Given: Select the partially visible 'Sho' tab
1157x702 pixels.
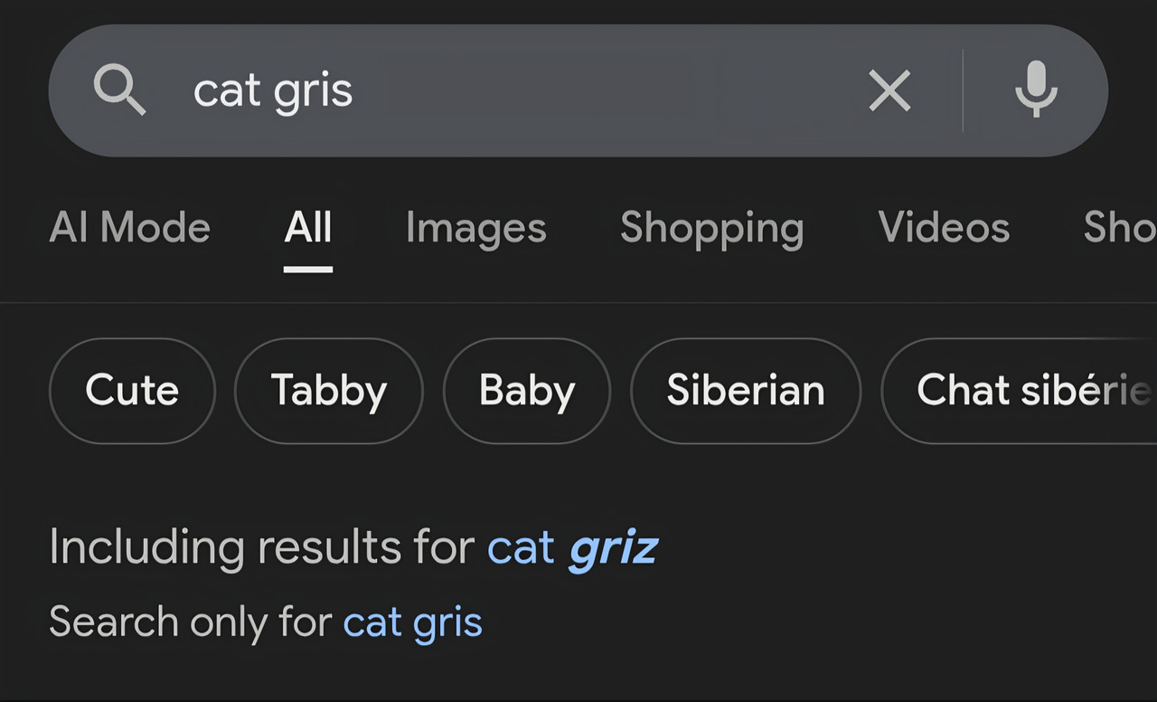Looking at the screenshot, I should click(1119, 228).
